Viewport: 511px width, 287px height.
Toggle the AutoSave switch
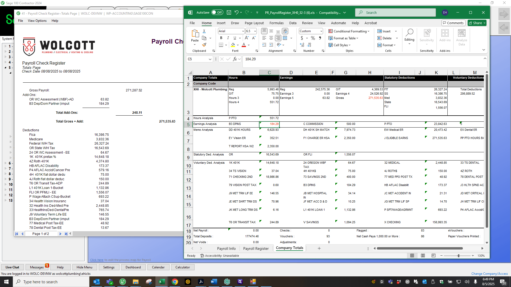217,12
